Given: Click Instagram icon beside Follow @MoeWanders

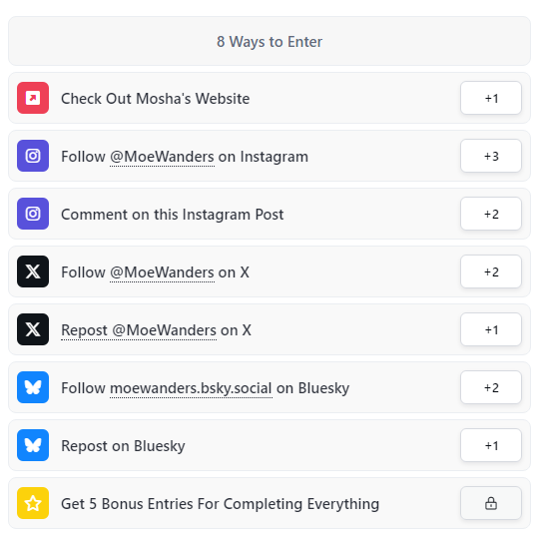Looking at the screenshot, I should (x=33, y=156).
